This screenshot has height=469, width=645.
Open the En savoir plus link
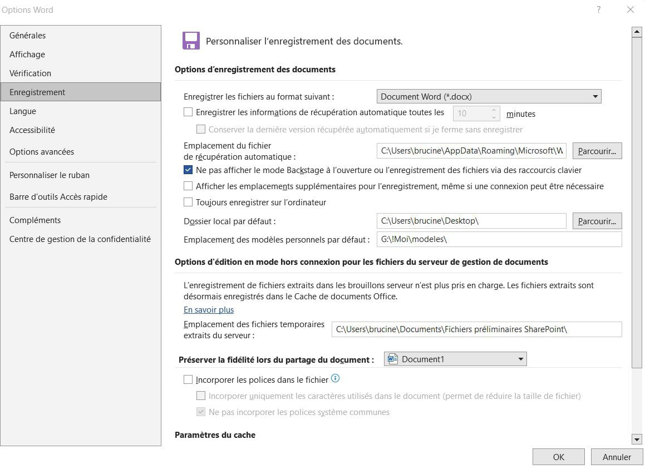[x=209, y=310]
